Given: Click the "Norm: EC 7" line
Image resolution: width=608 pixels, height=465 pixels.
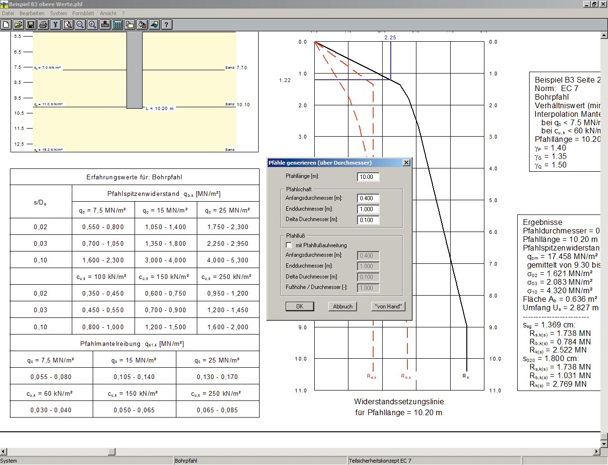Looking at the screenshot, I should pos(557,88).
